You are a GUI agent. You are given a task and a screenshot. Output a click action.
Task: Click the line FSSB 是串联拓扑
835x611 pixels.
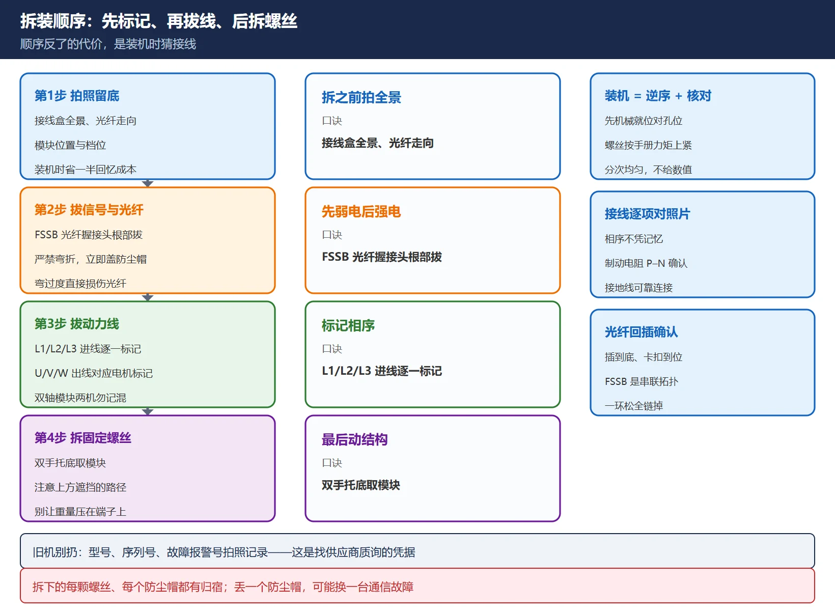tap(642, 381)
